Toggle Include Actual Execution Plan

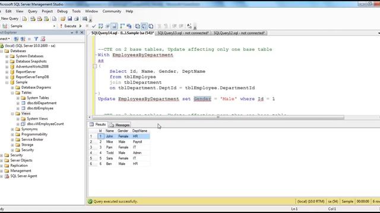(122, 26)
